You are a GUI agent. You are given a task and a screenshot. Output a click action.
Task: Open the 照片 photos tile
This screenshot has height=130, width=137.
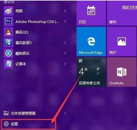(122, 41)
